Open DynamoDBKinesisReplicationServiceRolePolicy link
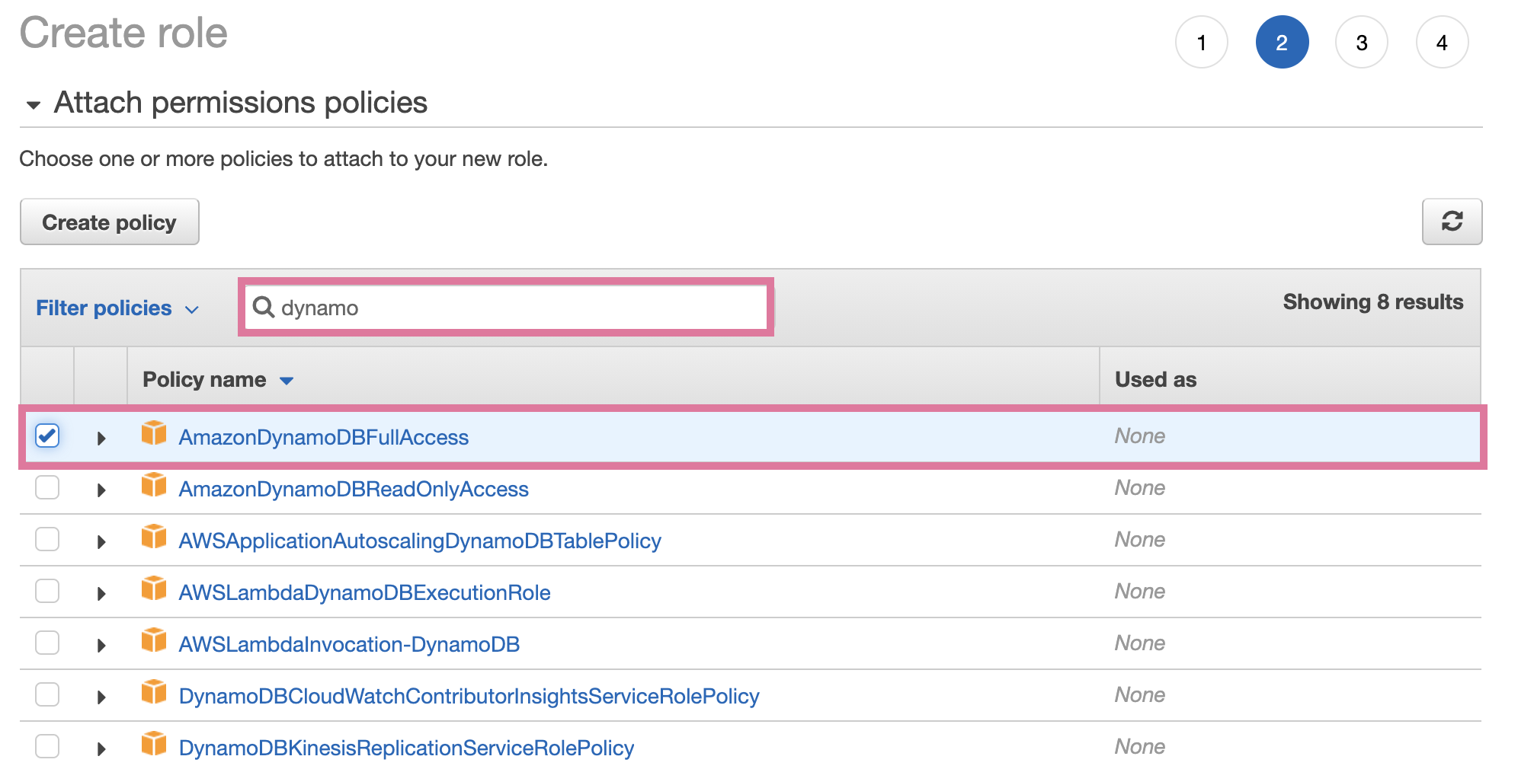Image resolution: width=1518 pixels, height=769 pixels. (406, 748)
